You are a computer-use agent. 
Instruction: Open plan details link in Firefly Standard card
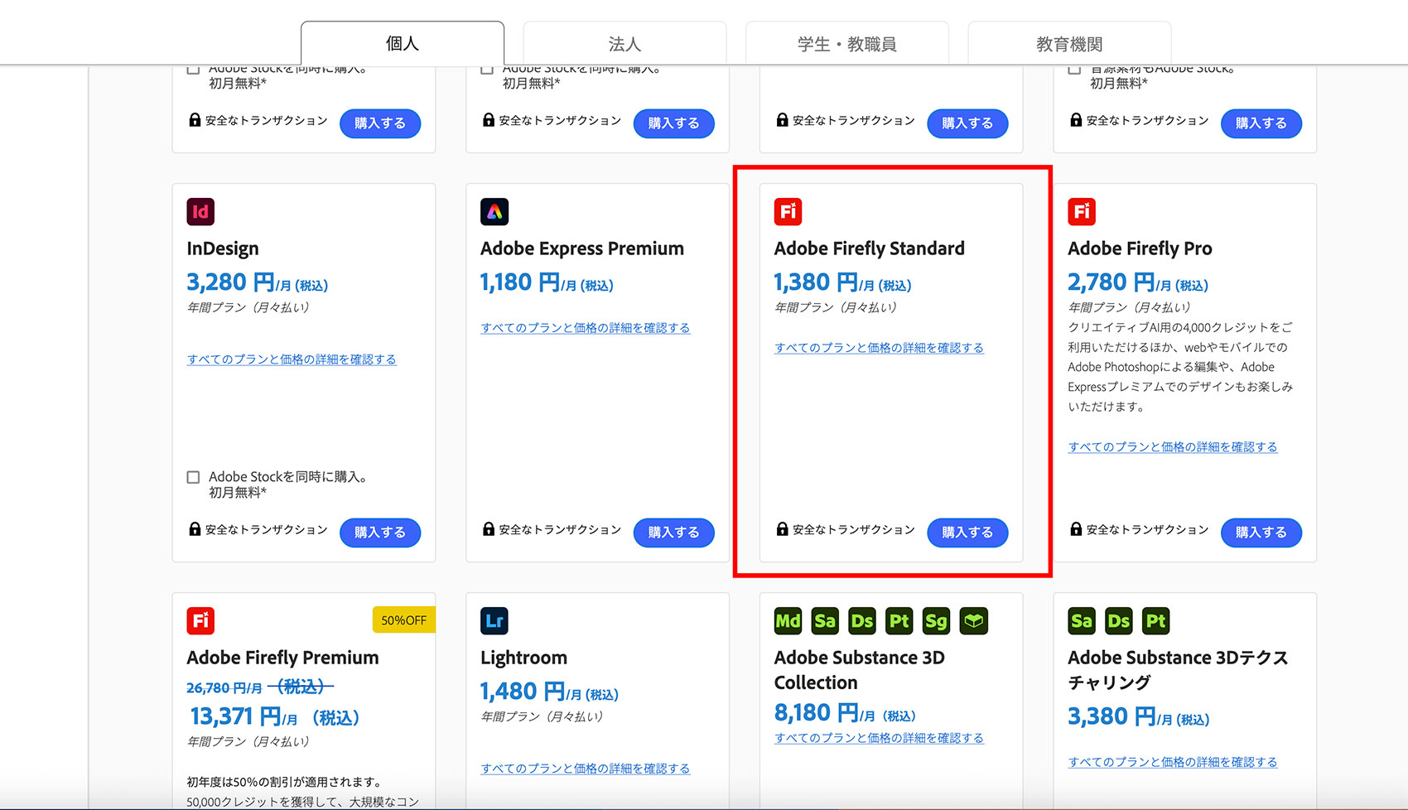879,348
